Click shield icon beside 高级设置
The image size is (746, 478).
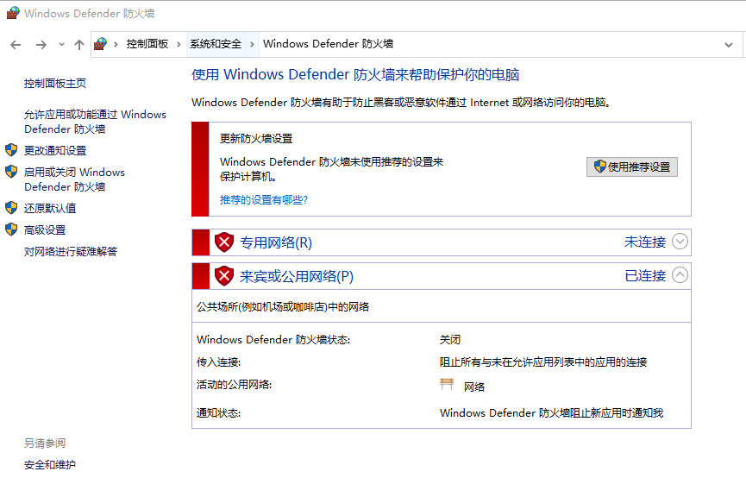tap(11, 230)
